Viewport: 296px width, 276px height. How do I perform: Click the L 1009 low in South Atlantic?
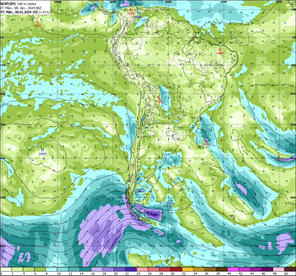[x=279, y=158]
